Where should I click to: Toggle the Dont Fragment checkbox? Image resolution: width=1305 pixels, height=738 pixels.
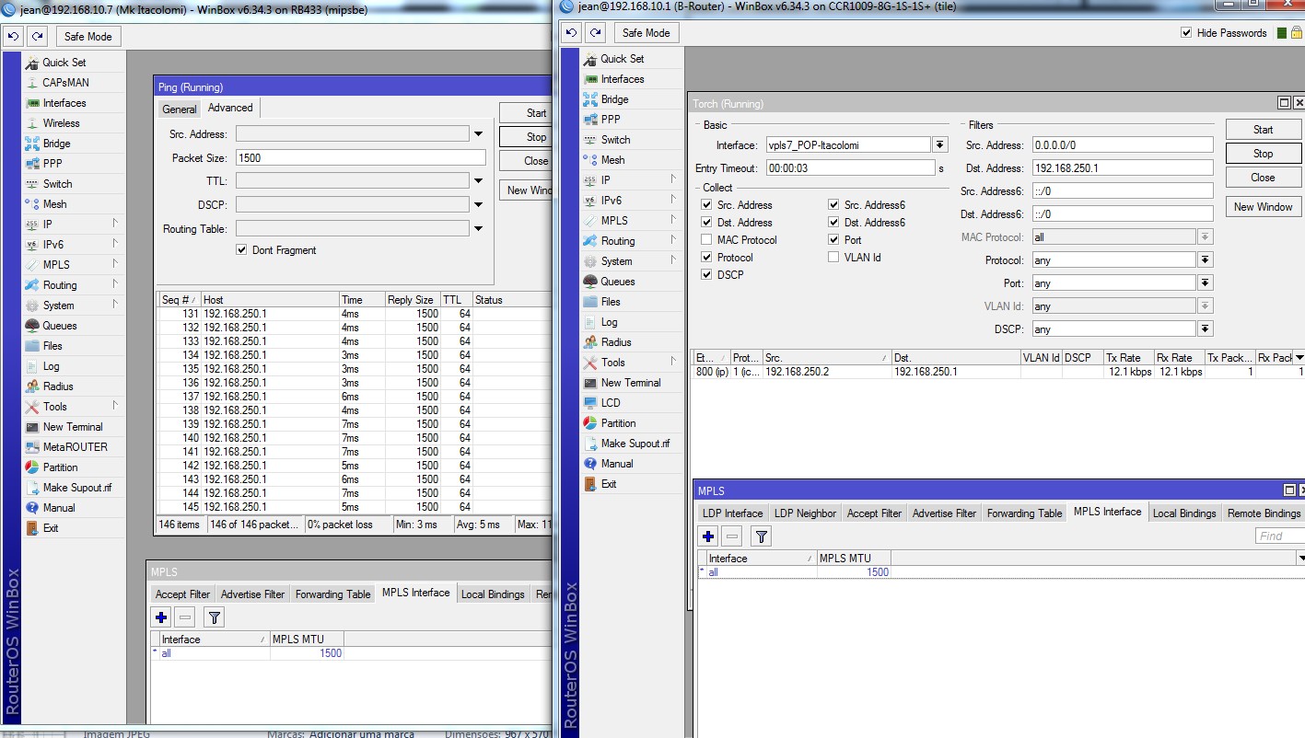pyautogui.click(x=241, y=250)
